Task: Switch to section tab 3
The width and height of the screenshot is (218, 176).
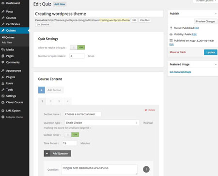Action: [x=59, y=101]
